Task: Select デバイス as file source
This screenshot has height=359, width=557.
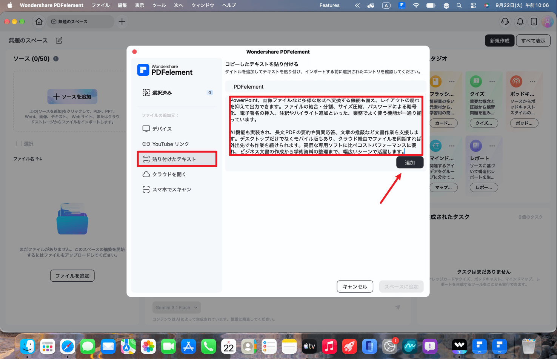Action: [x=177, y=129]
